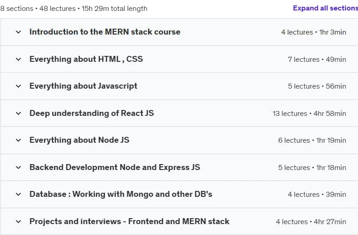Click the 7 lectures • 49min label
Screen dimensions: 358x235
click(317, 60)
